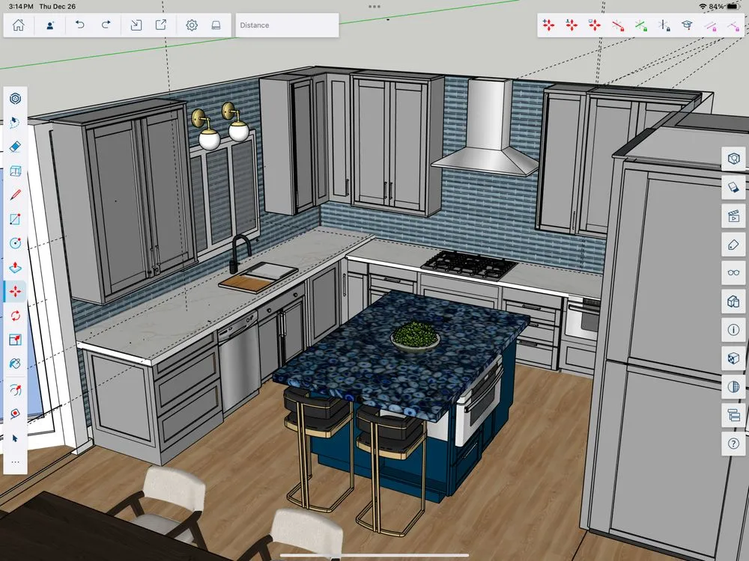The height and width of the screenshot is (561, 749).
Task: Pick the Paint Bucket tool
Action: (x=15, y=364)
